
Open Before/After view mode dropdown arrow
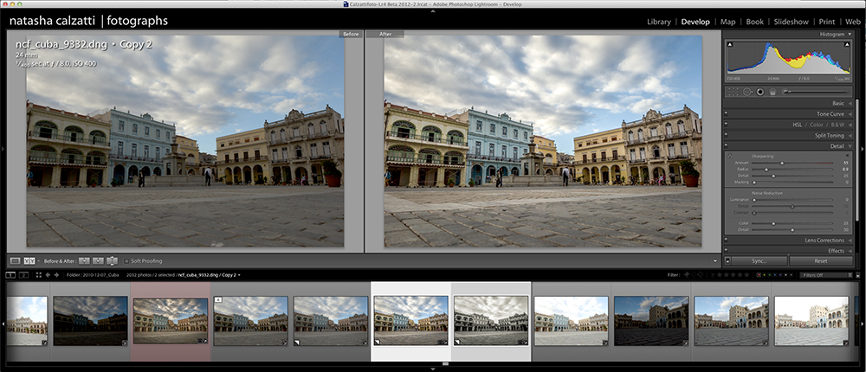39,261
